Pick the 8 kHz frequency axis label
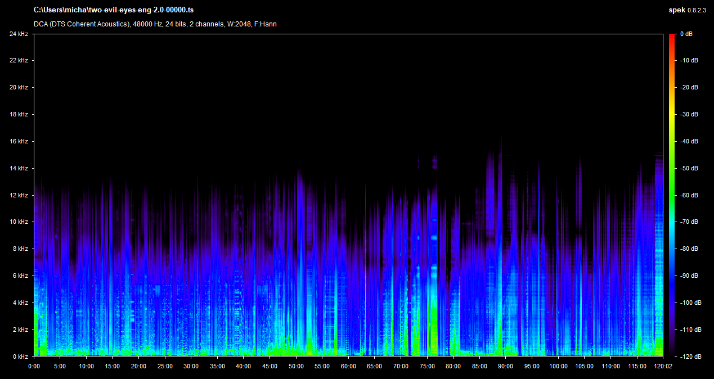 point(20,249)
